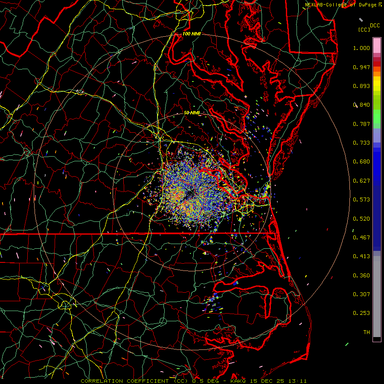Pick the lavender color bar segment near 0.733
The image size is (384, 384).
tap(377, 135)
